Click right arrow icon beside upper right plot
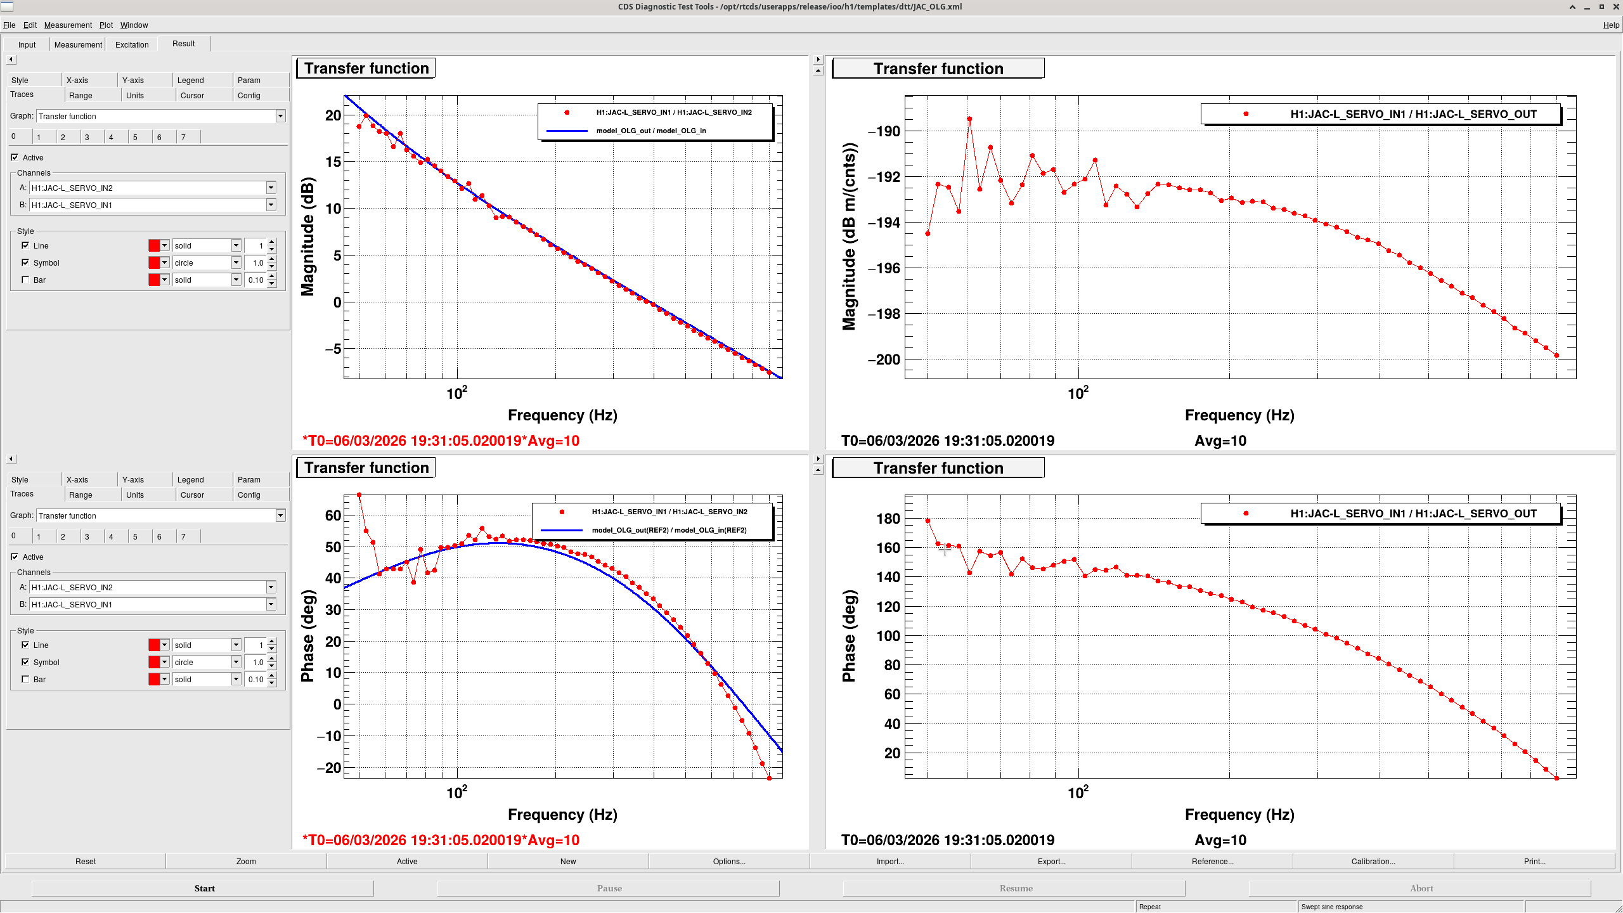 point(818,60)
